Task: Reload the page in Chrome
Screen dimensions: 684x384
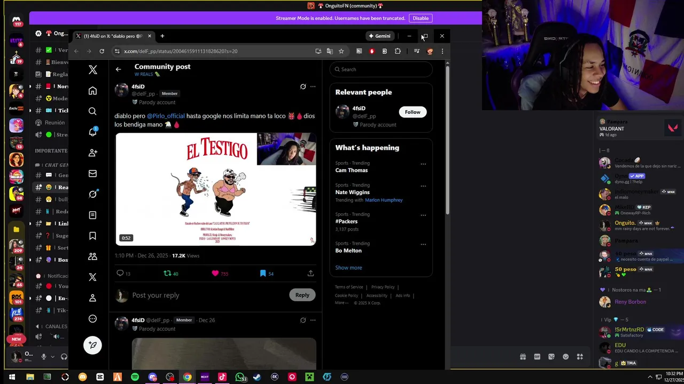Action: pos(102,51)
